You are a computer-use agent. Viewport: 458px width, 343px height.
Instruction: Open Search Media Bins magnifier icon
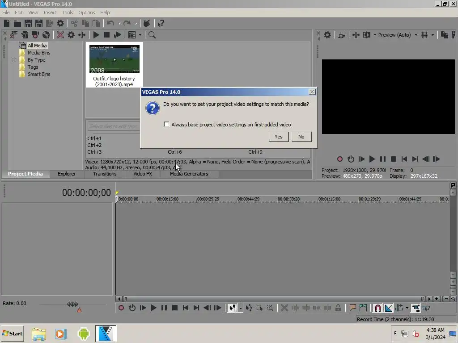coord(152,35)
